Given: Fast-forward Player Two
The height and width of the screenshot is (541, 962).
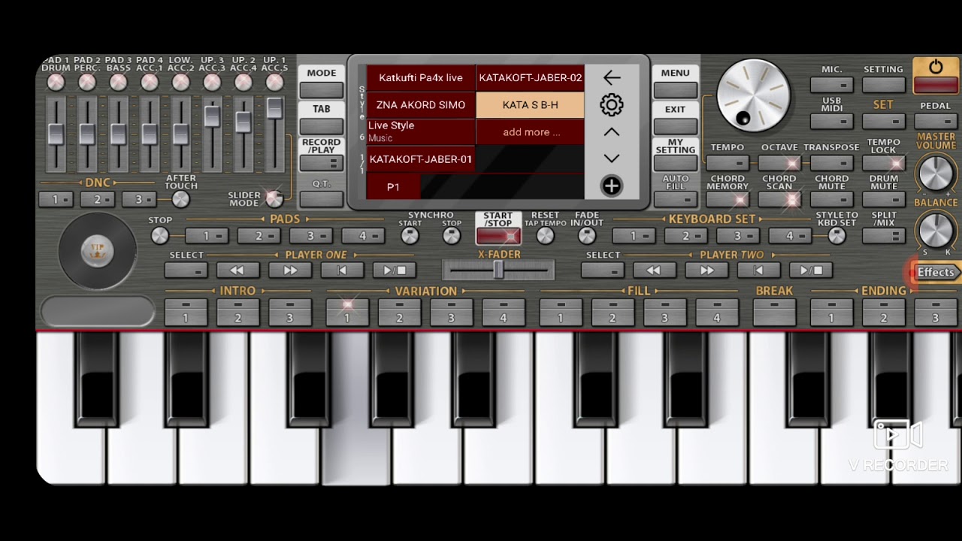Looking at the screenshot, I should (x=706, y=270).
